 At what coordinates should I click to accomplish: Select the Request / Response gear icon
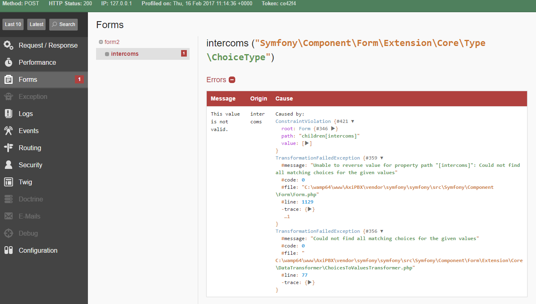pos(9,45)
